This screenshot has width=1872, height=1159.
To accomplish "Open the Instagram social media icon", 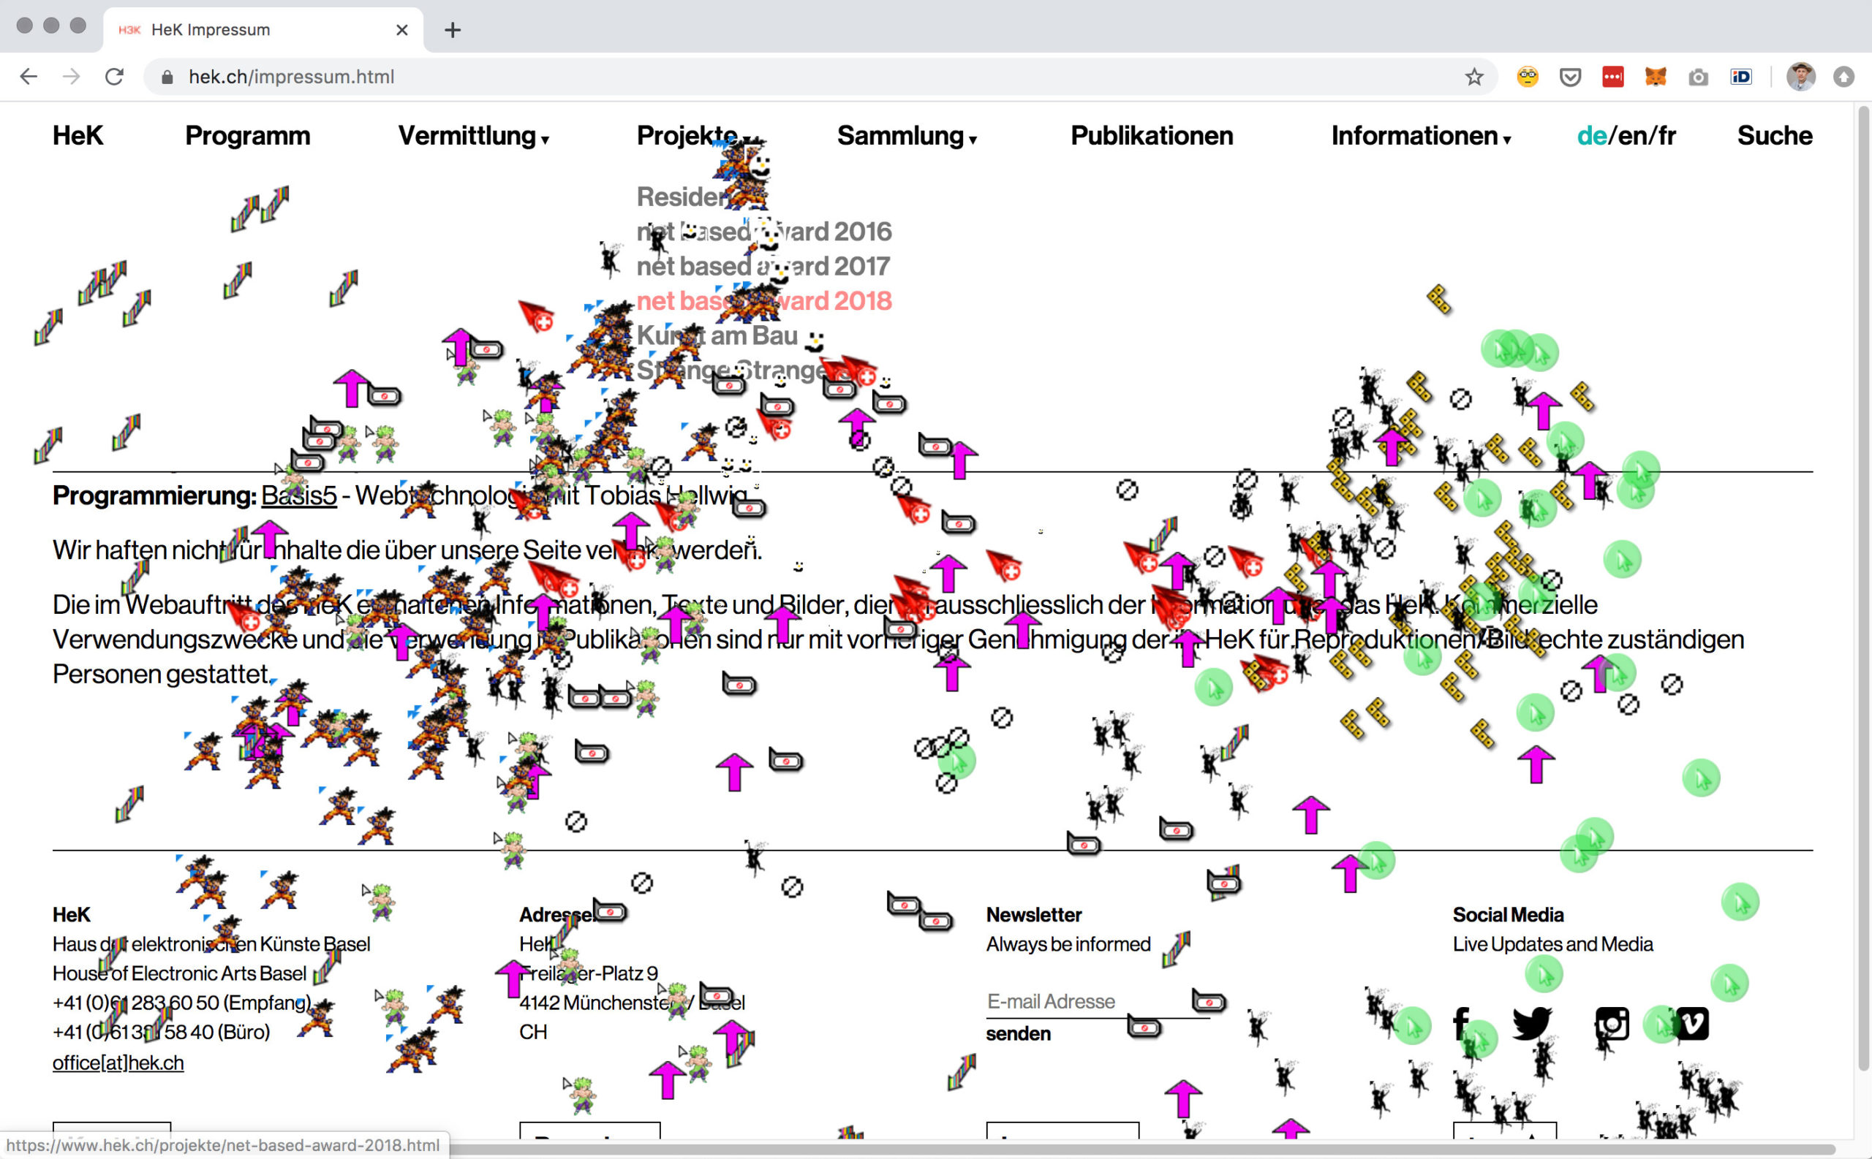I will [1611, 1023].
